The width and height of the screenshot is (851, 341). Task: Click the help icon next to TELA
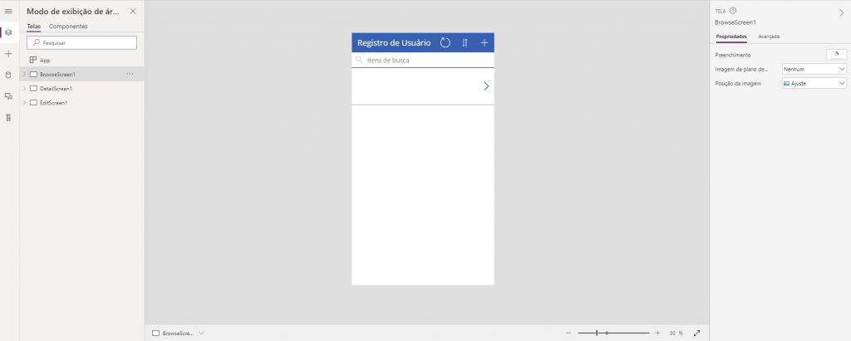(733, 11)
